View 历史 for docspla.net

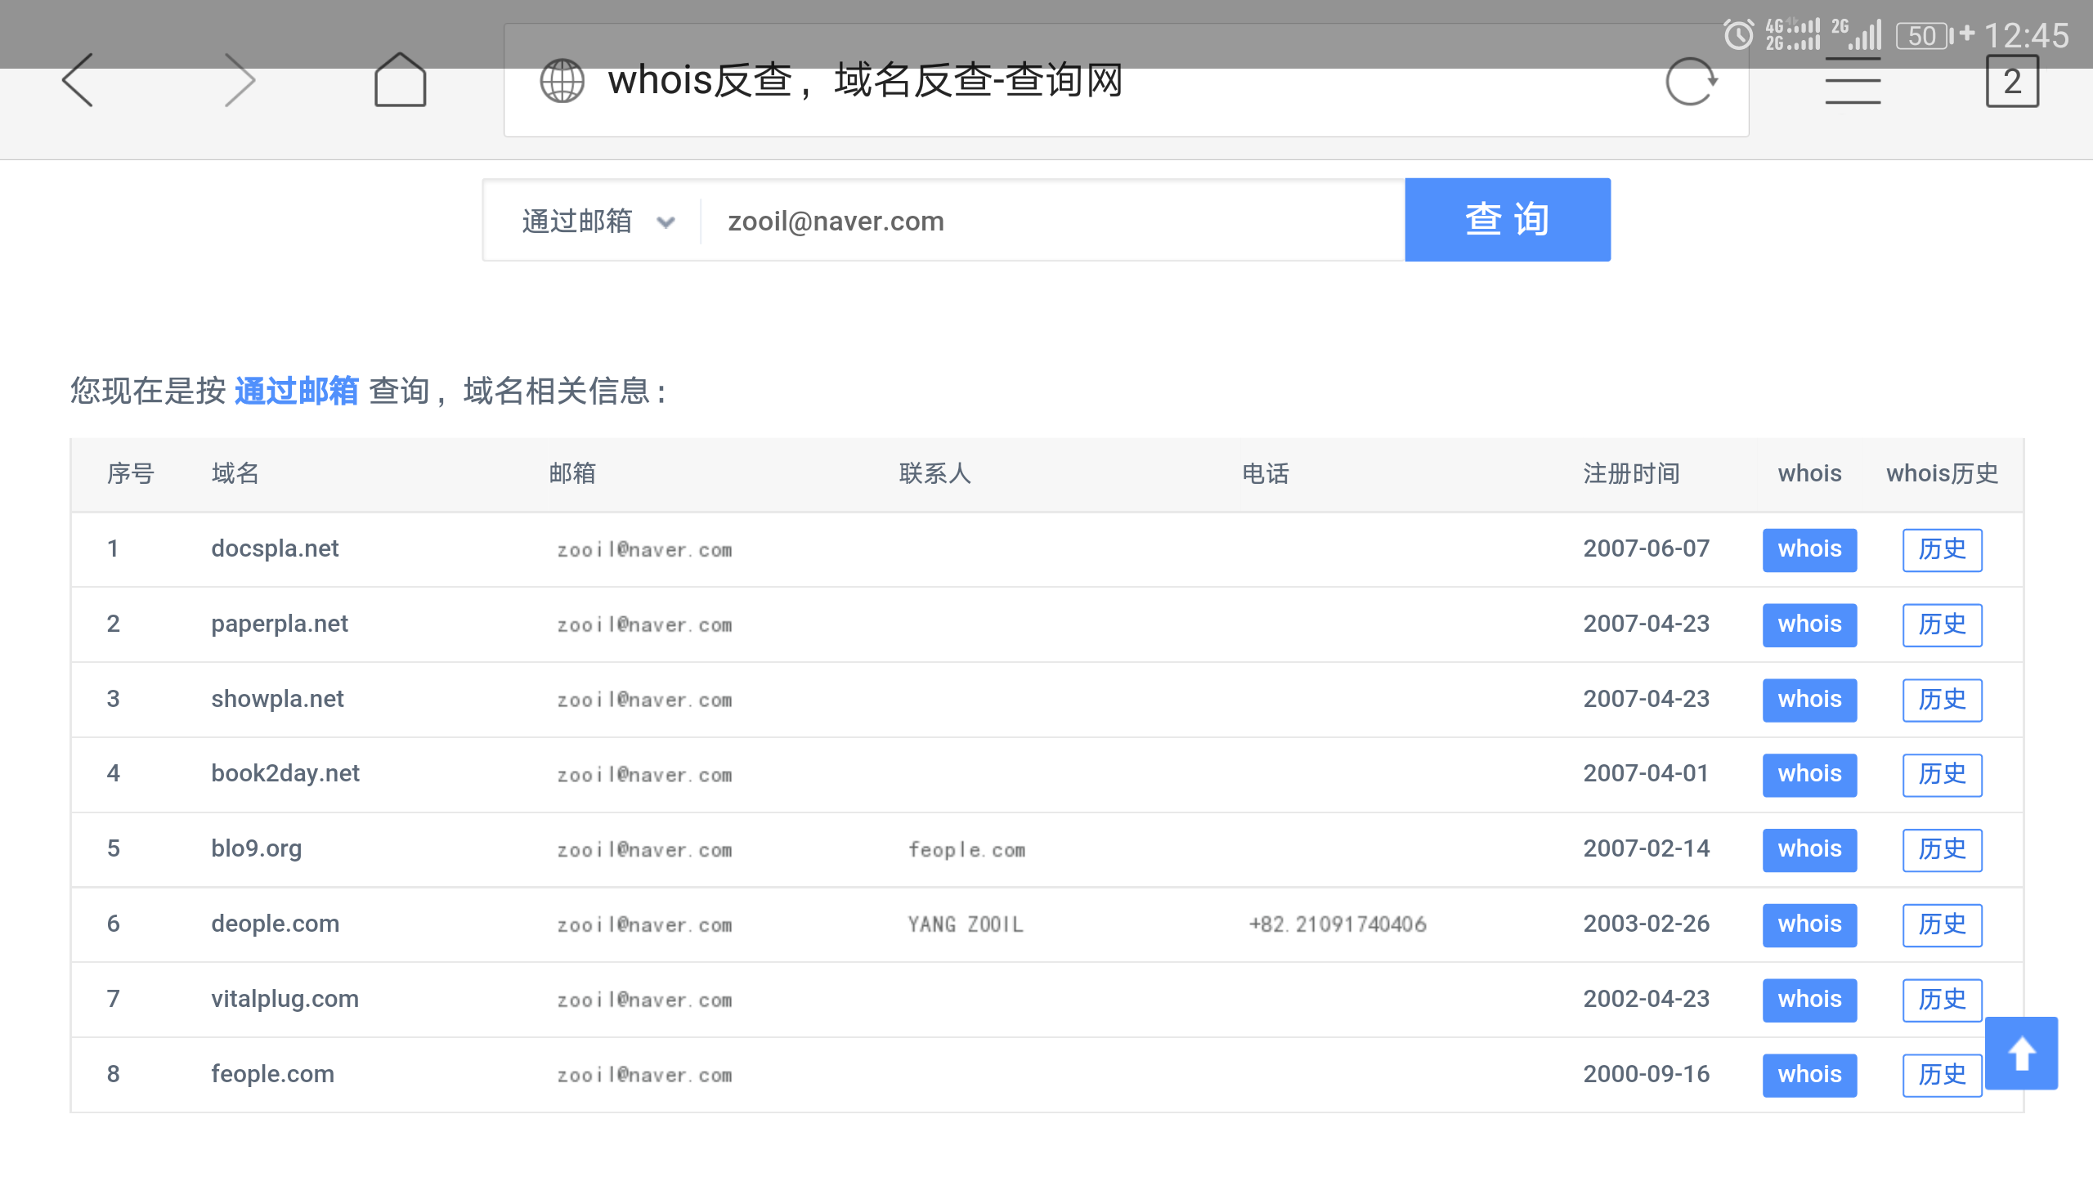click(1942, 549)
